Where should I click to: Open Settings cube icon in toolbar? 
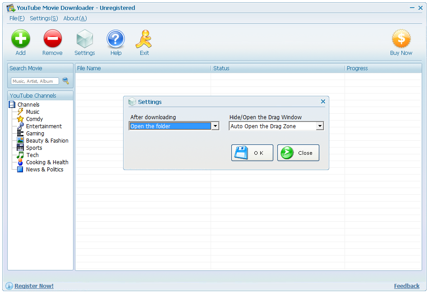(x=85, y=39)
